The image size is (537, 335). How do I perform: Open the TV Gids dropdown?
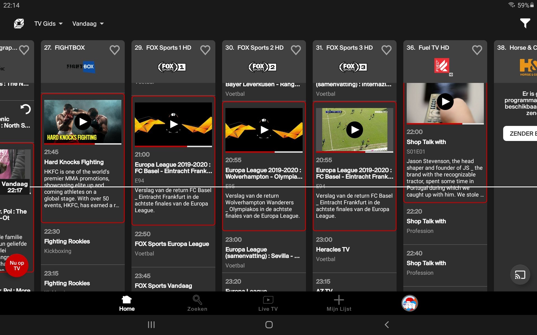pyautogui.click(x=48, y=24)
